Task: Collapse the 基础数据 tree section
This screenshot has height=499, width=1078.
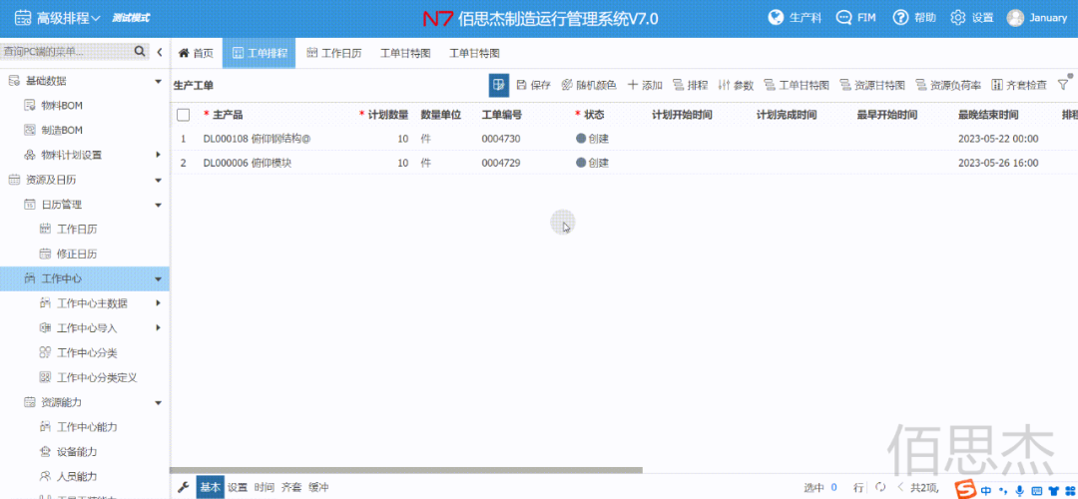Action: [x=158, y=81]
